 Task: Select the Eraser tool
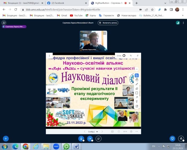coord(137,88)
